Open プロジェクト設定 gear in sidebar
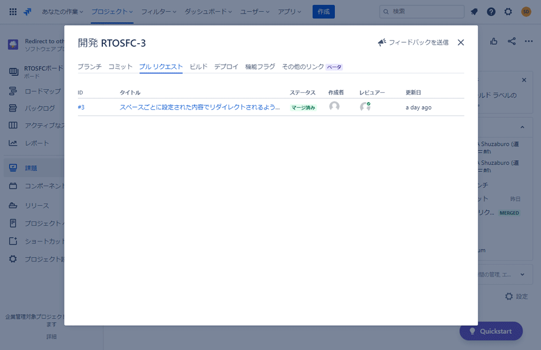Image resolution: width=541 pixels, height=350 pixels. click(x=13, y=259)
